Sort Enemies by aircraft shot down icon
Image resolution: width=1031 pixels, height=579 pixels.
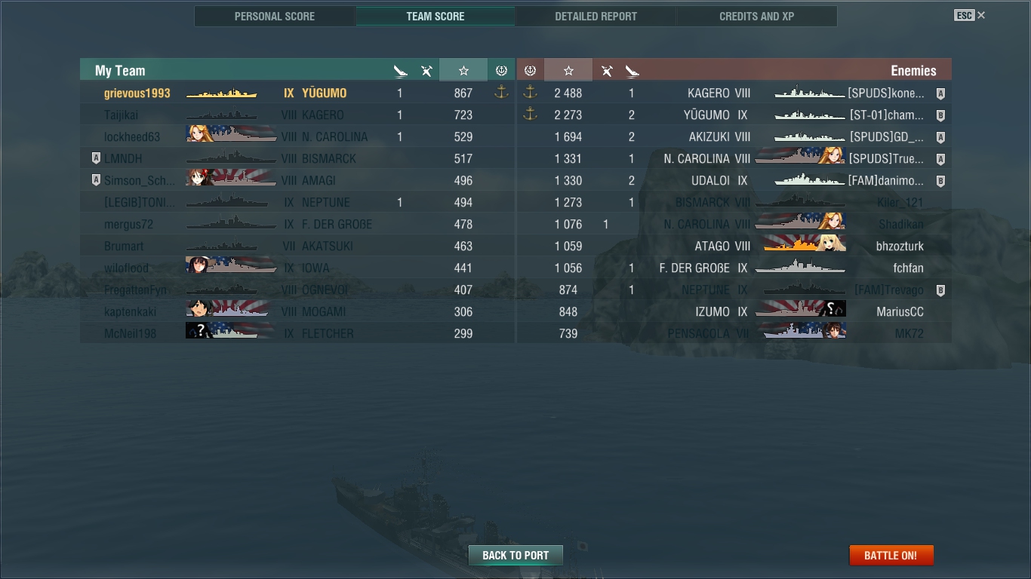[607, 71]
